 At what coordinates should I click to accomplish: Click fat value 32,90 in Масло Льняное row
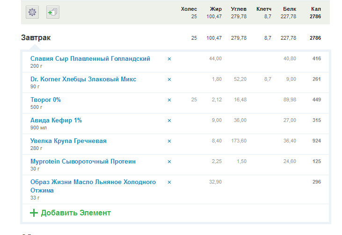[215, 182]
